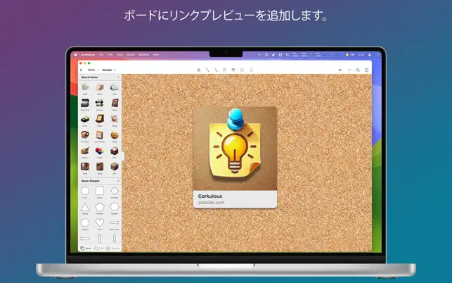Open the Window menu
The height and width of the screenshot is (283, 452).
coord(143,55)
